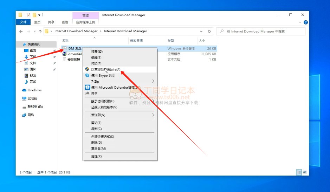Sort by the 大小 column header
The width and height of the screenshot is (330, 192).
point(202,41)
